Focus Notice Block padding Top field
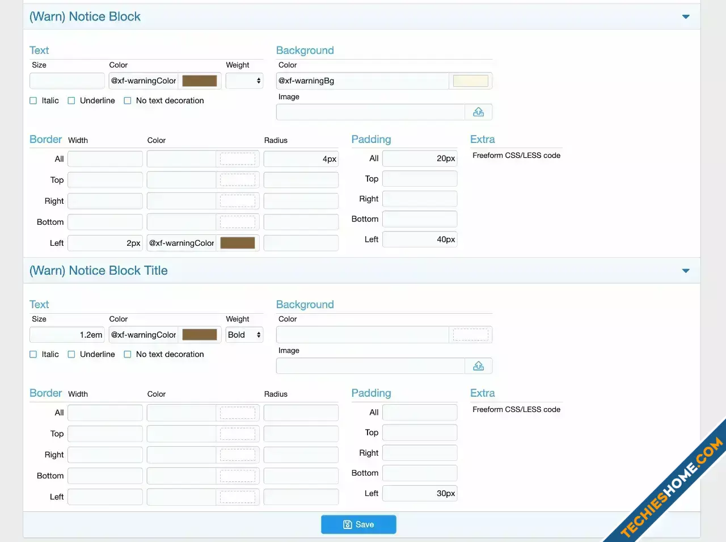The height and width of the screenshot is (542, 726). [x=420, y=179]
